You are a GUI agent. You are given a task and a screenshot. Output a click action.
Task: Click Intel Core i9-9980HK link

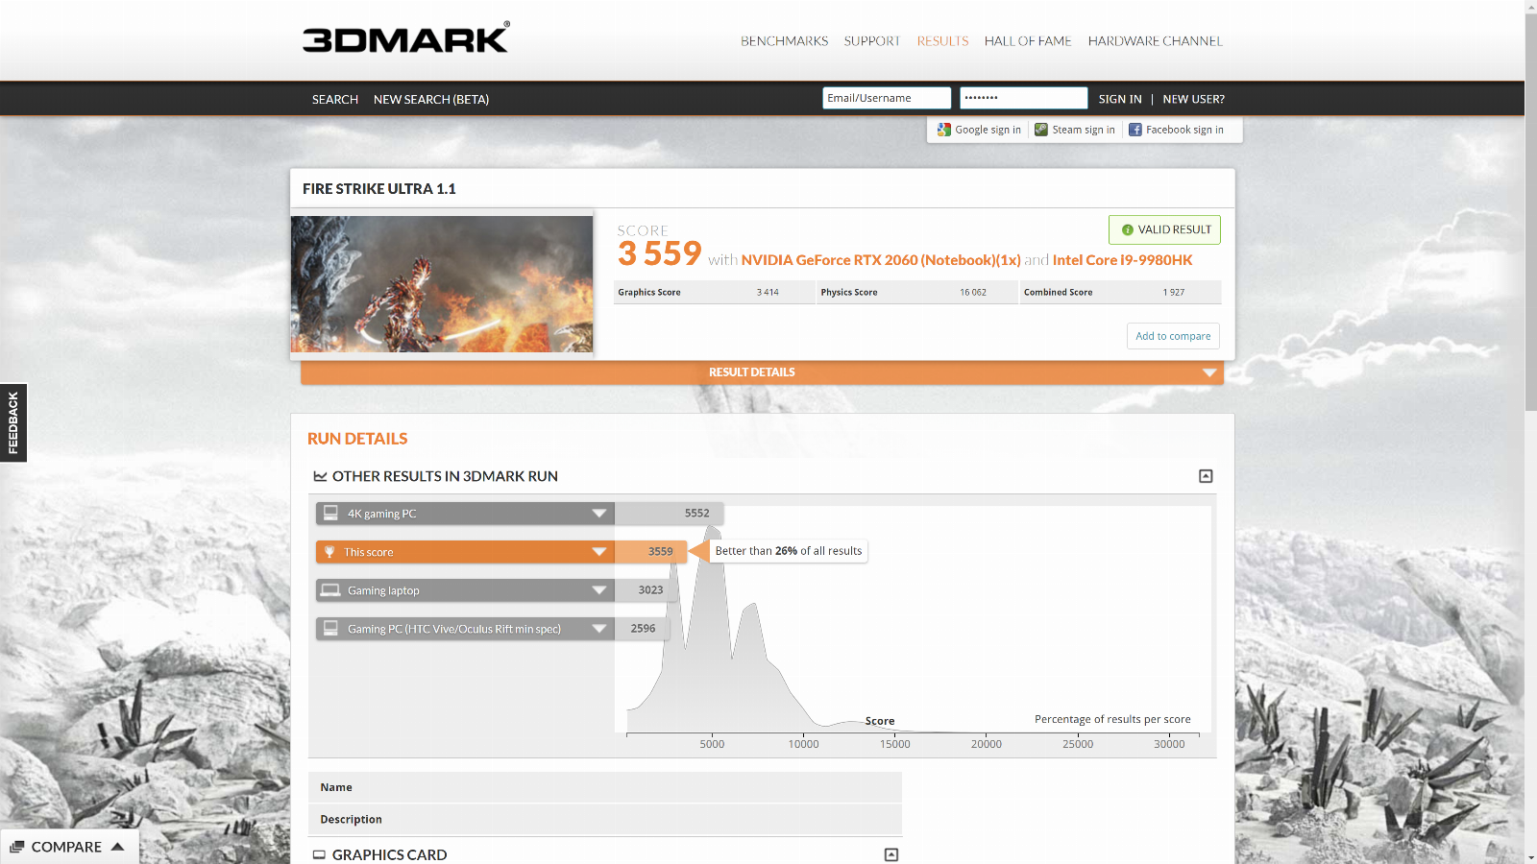click(1122, 260)
